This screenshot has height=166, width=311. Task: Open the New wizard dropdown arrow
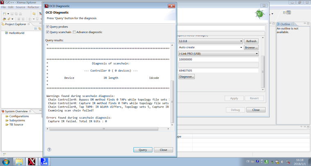(8, 14)
